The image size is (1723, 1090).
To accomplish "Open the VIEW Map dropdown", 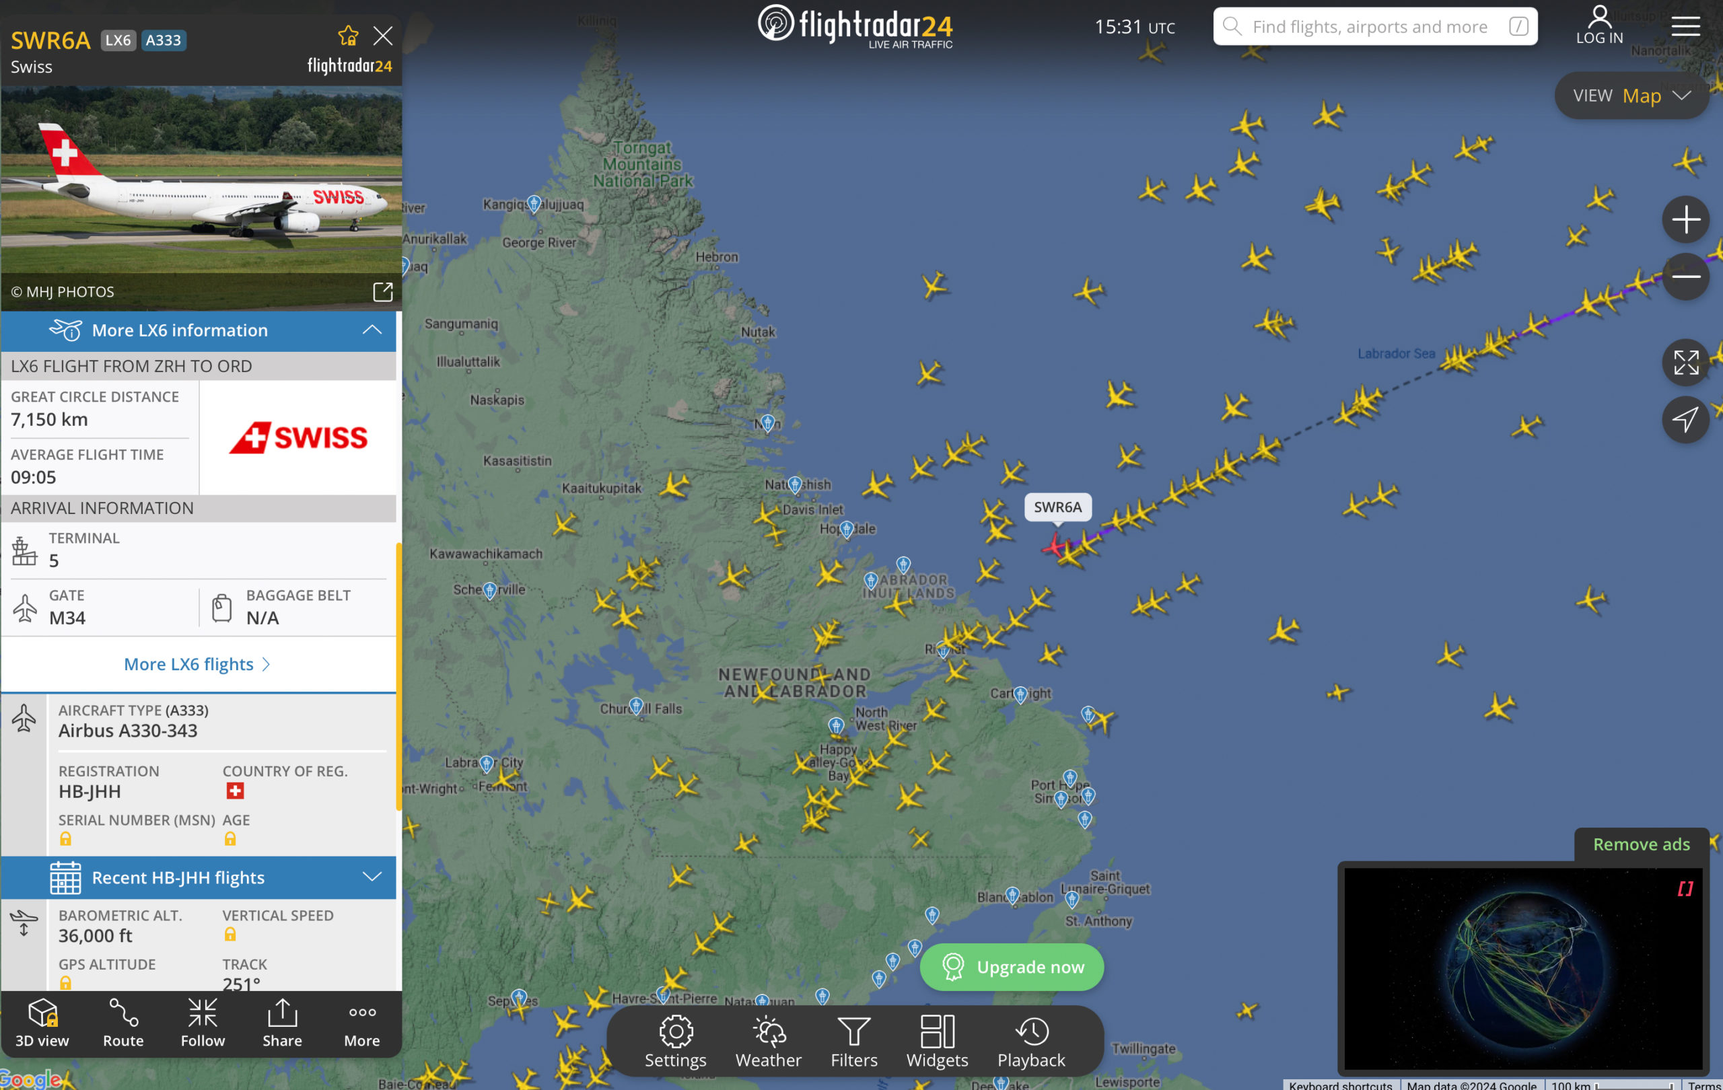I will tap(1632, 96).
